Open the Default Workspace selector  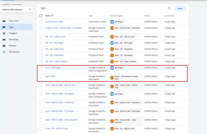pyautogui.click(x=16, y=10)
